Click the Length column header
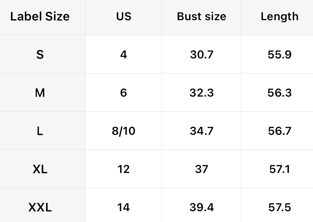 click(279, 16)
